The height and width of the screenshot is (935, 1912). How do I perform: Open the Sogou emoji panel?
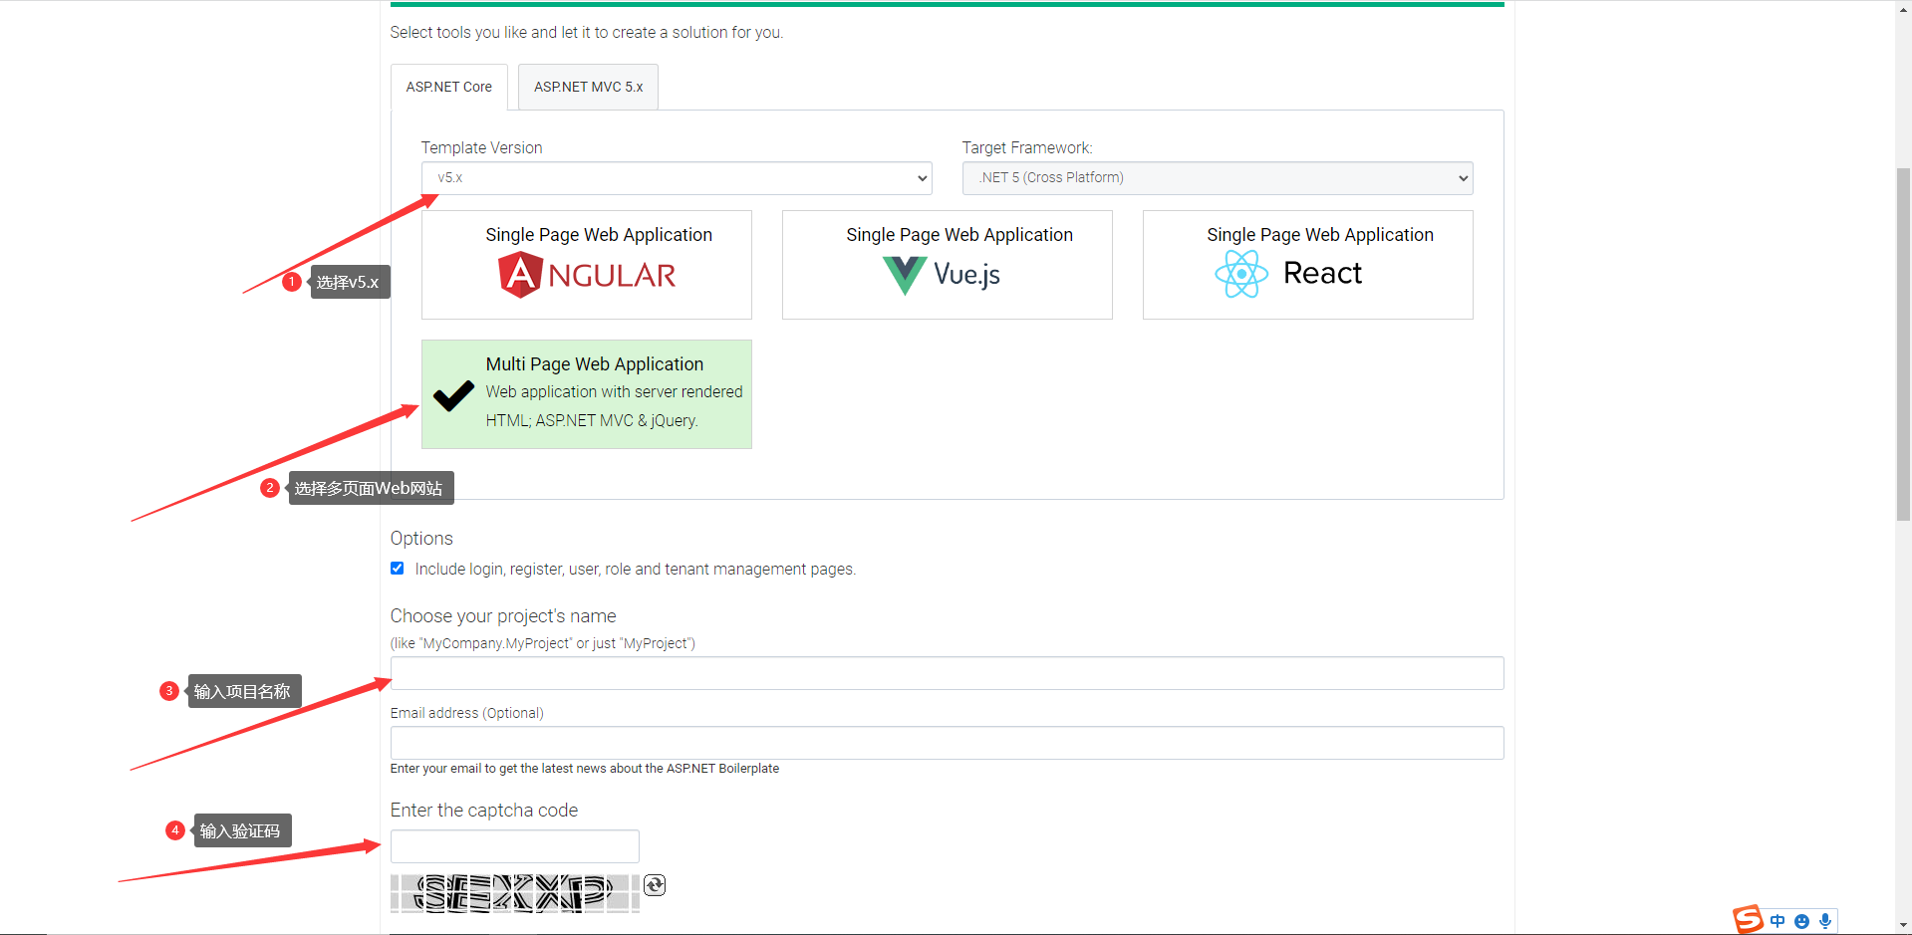point(1801,921)
